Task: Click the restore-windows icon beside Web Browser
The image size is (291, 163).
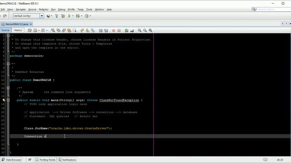Action: [30, 160]
